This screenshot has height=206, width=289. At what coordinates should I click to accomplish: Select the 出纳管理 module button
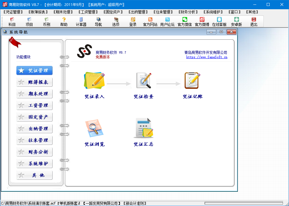35,128
